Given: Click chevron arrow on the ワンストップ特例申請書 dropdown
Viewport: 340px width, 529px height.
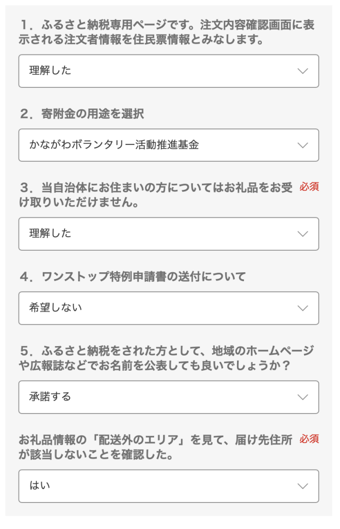Looking at the screenshot, I should tap(302, 308).
